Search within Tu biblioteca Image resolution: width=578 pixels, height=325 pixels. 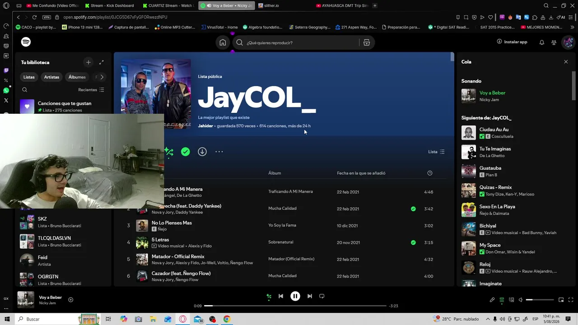click(x=25, y=90)
